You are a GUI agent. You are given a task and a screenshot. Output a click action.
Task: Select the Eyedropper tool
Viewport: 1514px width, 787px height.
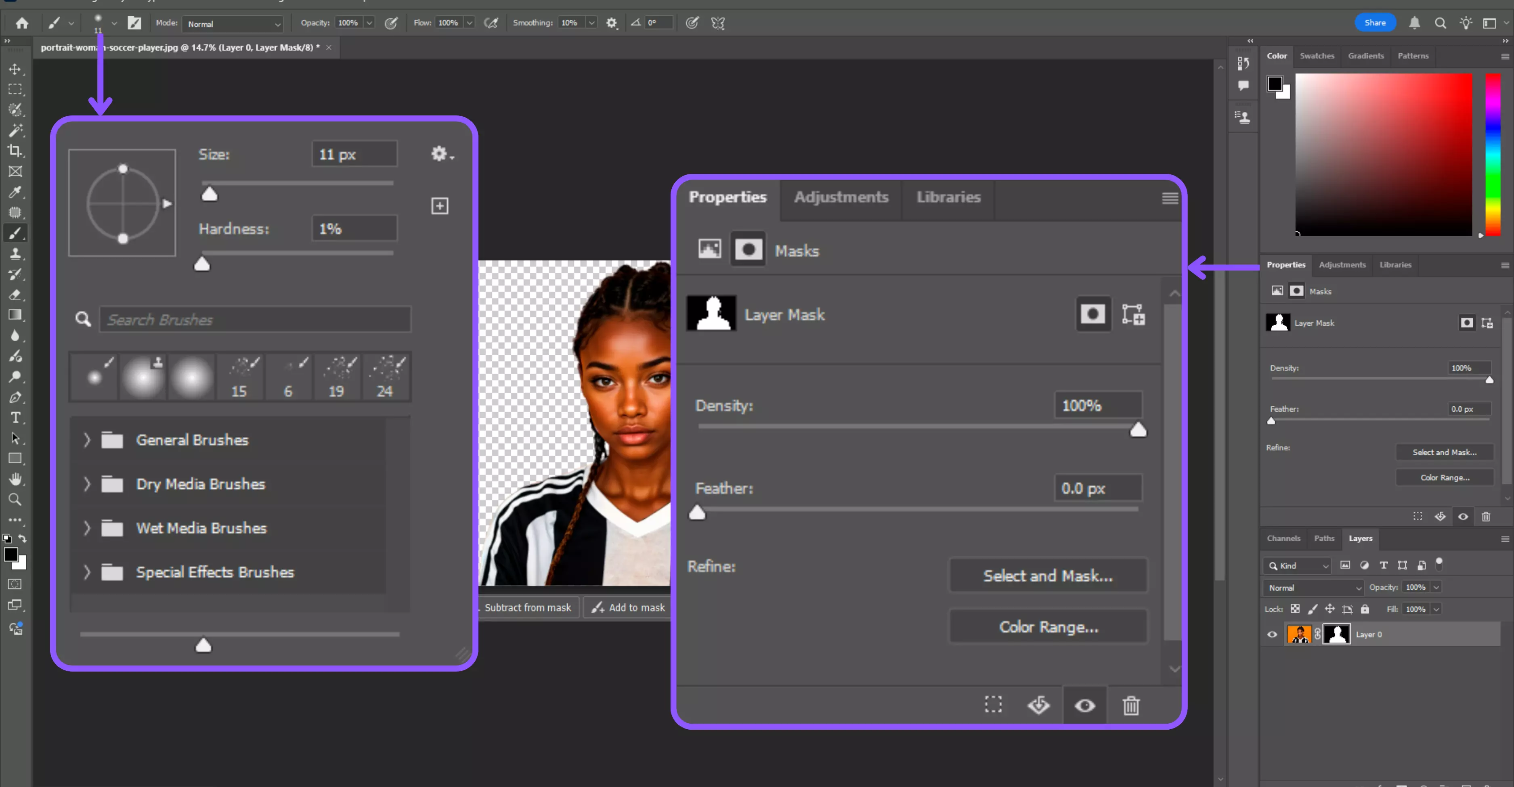pos(15,192)
